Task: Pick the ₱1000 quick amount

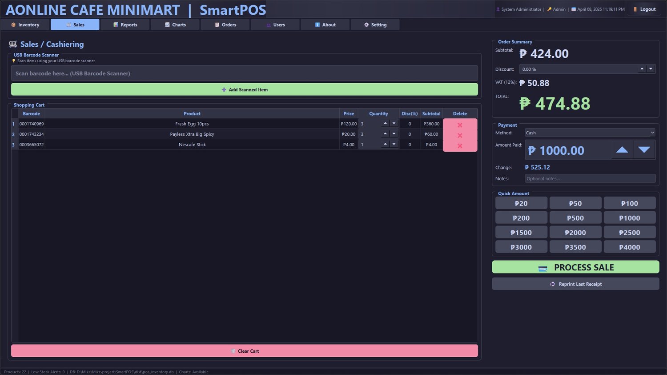Action: [x=630, y=218]
